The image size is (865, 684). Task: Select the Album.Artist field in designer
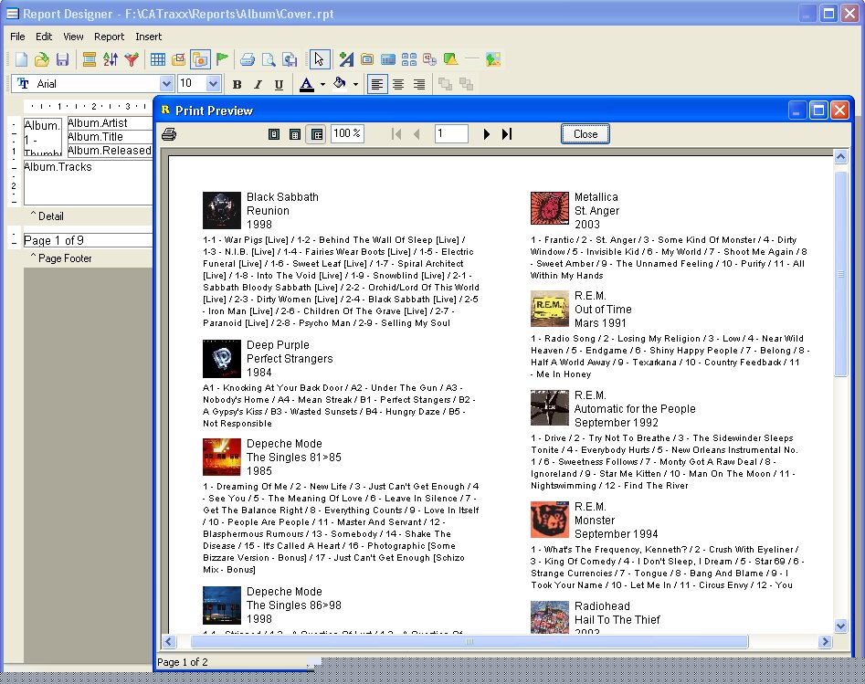tap(110, 123)
